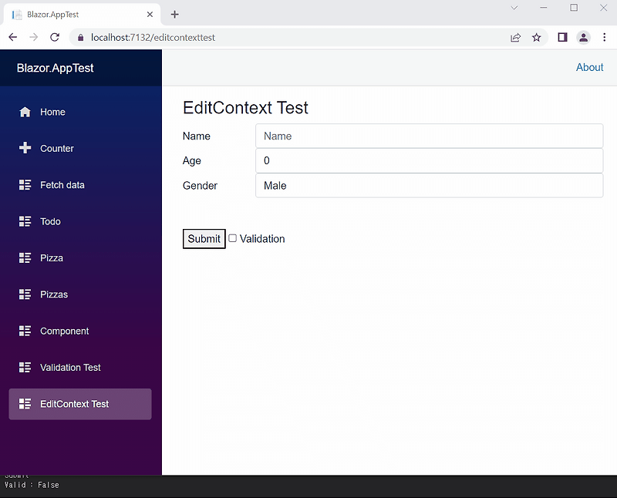617x498 pixels.
Task: Click the plus icon next to Counter
Action: (x=26, y=148)
